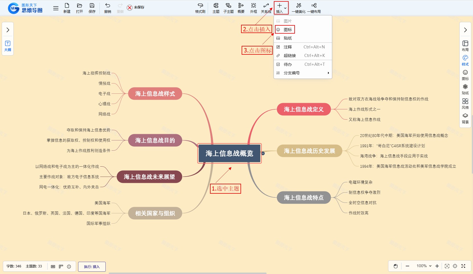
Task: Click 一键美化 magic wand icon
Action: coord(298,8)
